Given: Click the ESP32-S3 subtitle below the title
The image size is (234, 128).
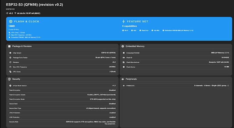Looking at the screenshot, I should pyautogui.click(x=10, y=9).
